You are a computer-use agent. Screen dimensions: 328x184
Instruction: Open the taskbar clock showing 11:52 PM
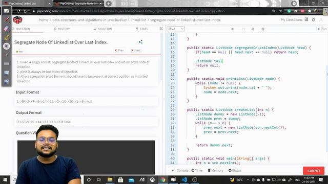(x=309, y=179)
